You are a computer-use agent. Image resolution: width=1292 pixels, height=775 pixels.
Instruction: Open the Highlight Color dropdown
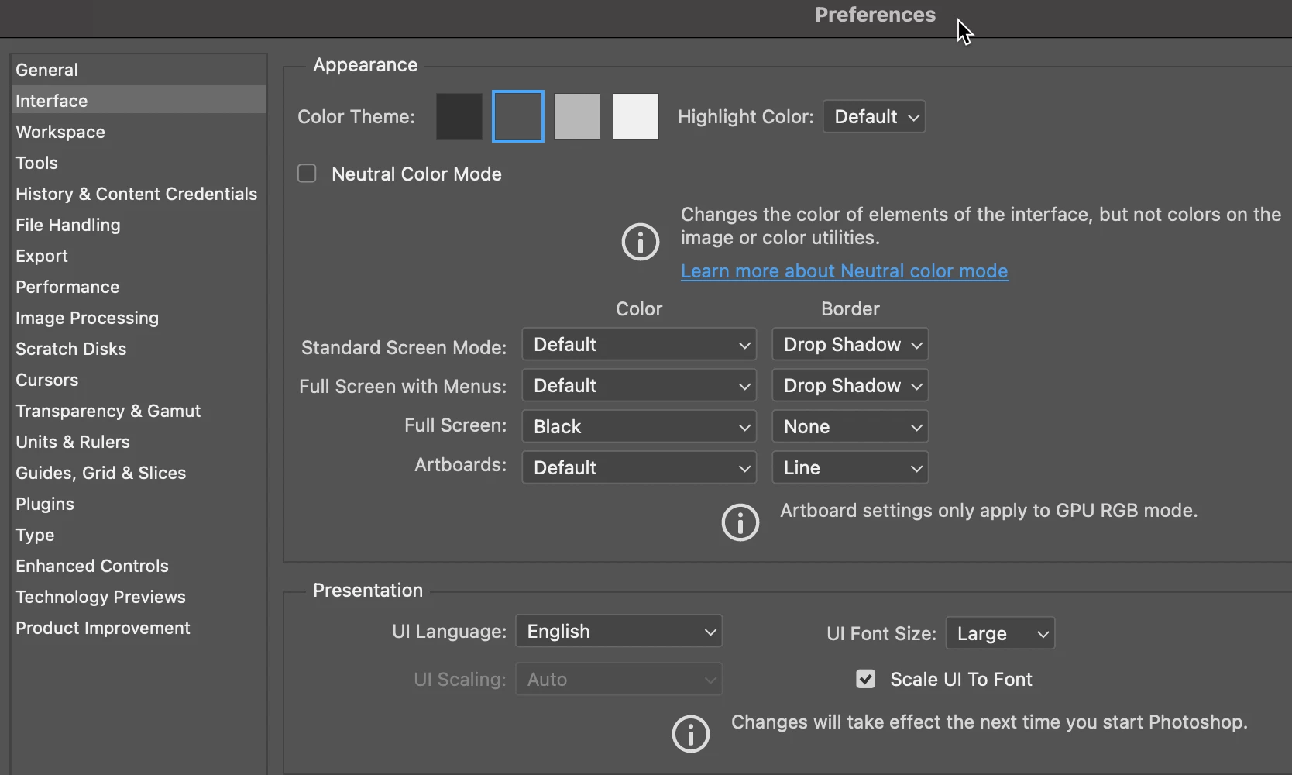(x=874, y=117)
